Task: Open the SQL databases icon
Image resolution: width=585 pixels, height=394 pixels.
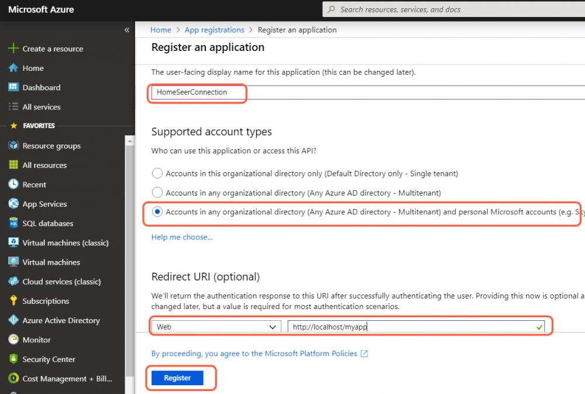Action: point(13,223)
